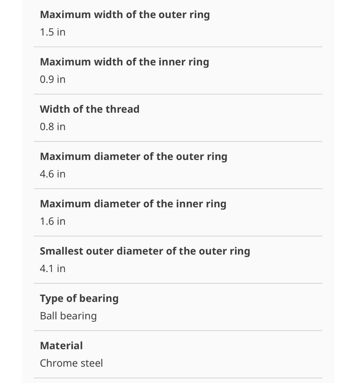The height and width of the screenshot is (383, 359).
Task: Click the 'Chrome steel' value
Action: point(71,363)
